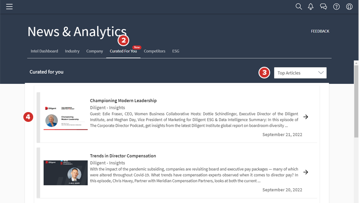Click the FEEDBACK link

pyautogui.click(x=320, y=31)
